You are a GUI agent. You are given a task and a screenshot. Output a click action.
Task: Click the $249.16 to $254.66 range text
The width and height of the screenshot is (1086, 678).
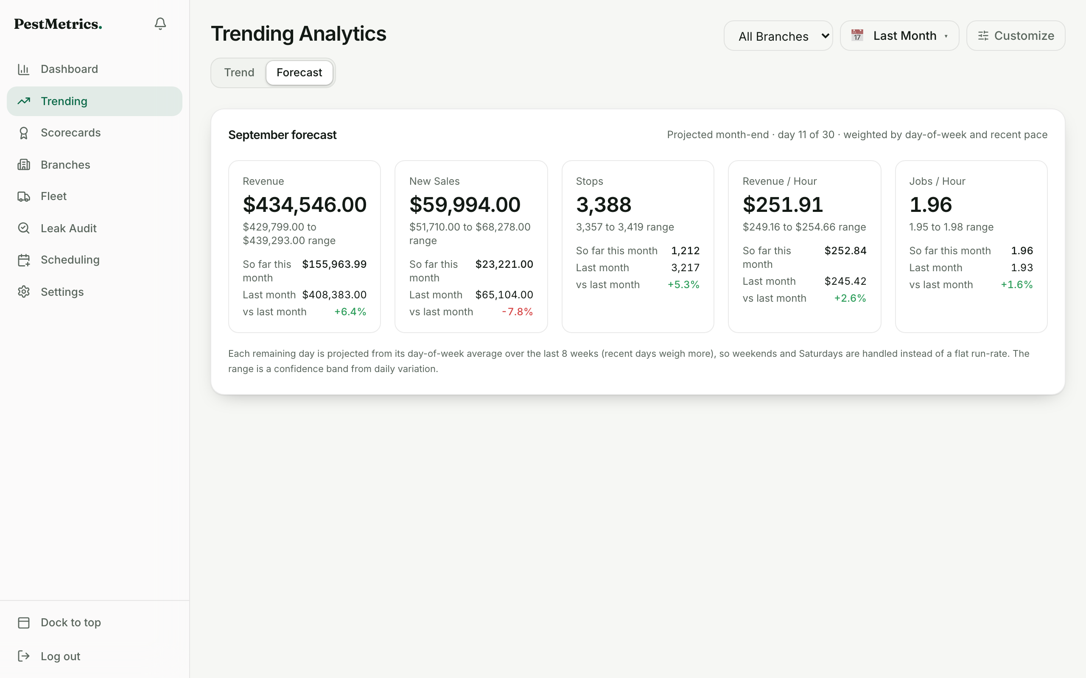coord(804,227)
